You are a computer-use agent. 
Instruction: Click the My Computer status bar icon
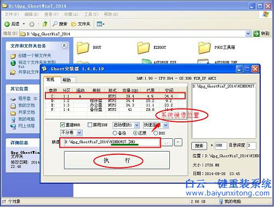(221, 202)
